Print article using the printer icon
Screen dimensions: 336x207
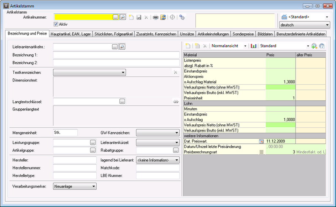156,17
